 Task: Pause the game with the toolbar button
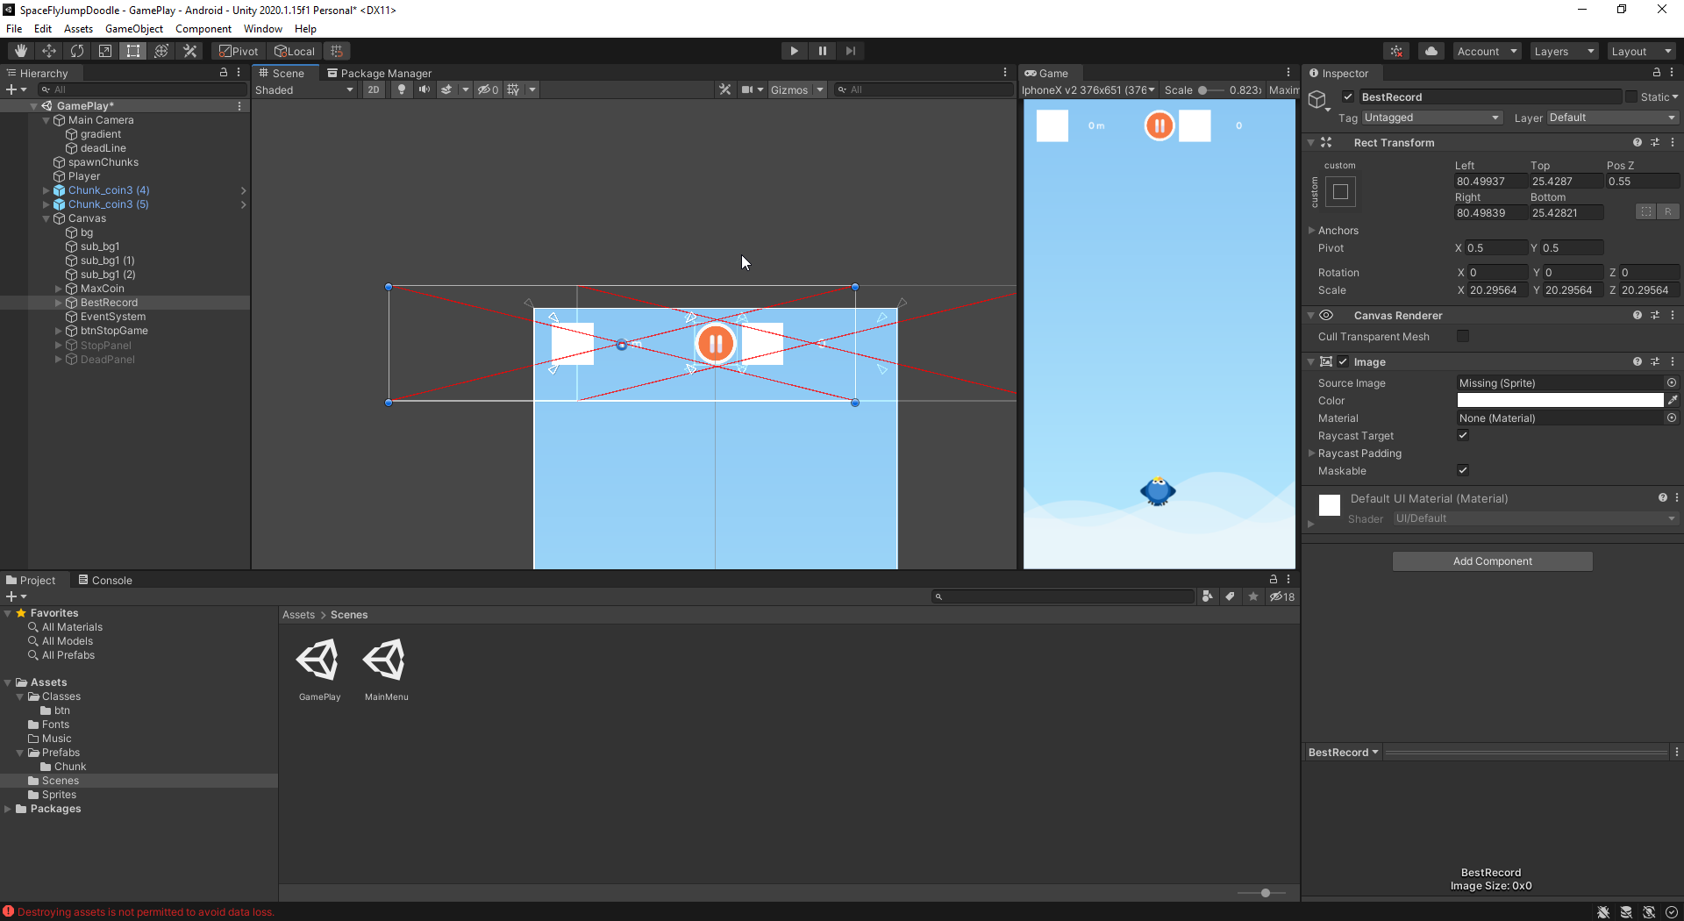coord(823,51)
